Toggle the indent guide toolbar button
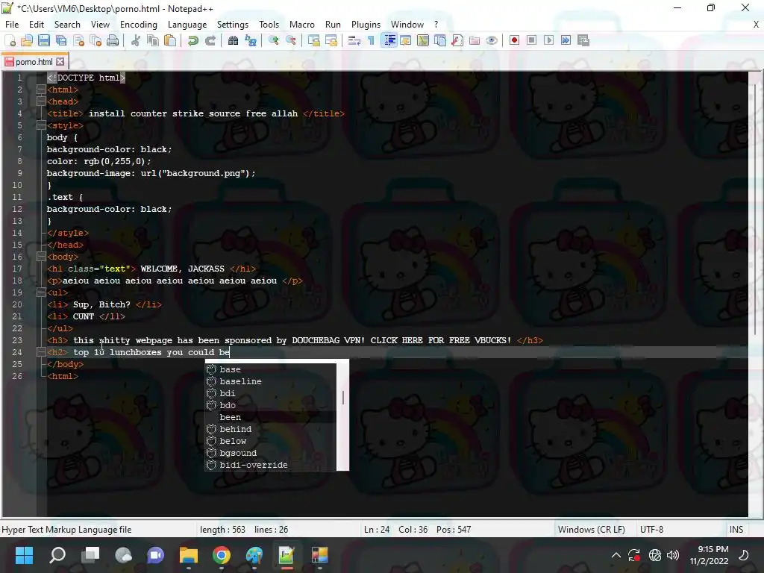 [389, 40]
